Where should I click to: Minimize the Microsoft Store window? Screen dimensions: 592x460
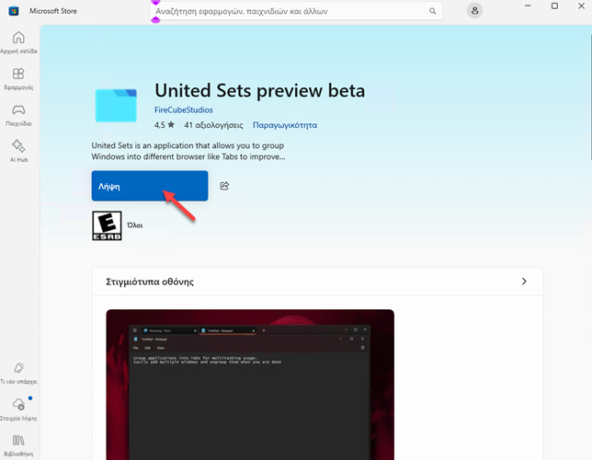[528, 6]
